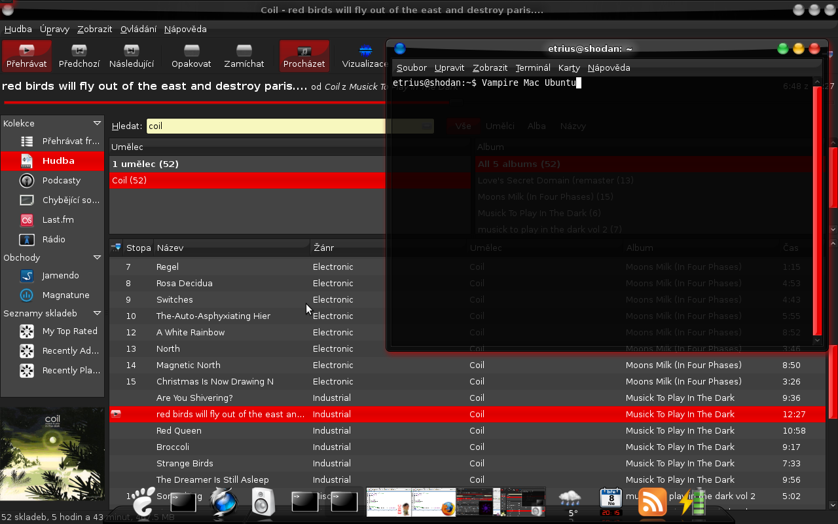Open the Přehrávat fr... play queue source

pyautogui.click(x=52, y=141)
